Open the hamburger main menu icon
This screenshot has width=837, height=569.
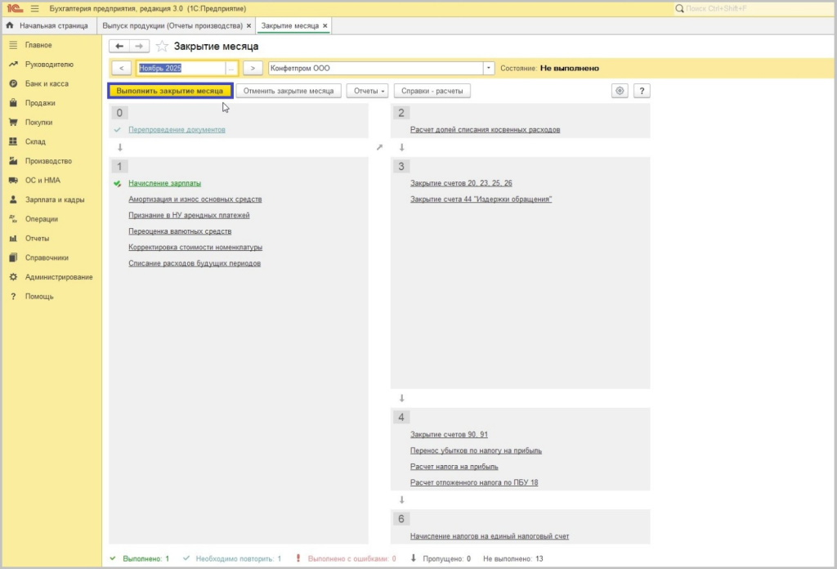pyautogui.click(x=34, y=8)
